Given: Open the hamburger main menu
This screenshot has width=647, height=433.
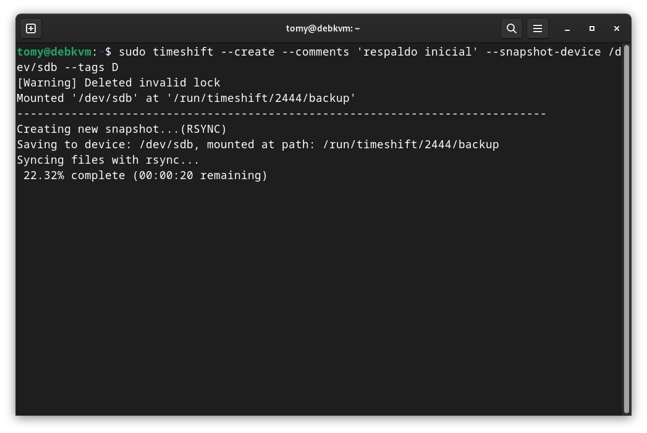Looking at the screenshot, I should (x=538, y=28).
